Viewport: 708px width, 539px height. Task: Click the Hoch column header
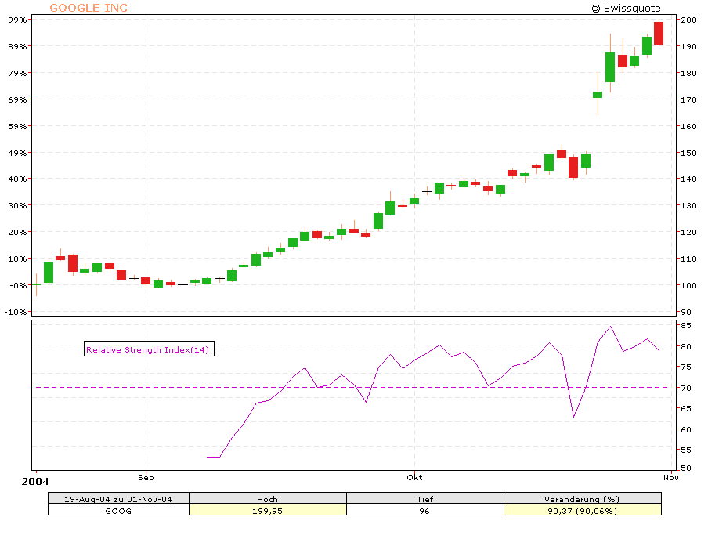pos(267,499)
